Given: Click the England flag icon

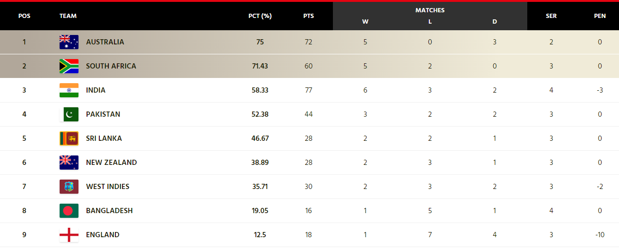Looking at the screenshot, I should (x=69, y=235).
